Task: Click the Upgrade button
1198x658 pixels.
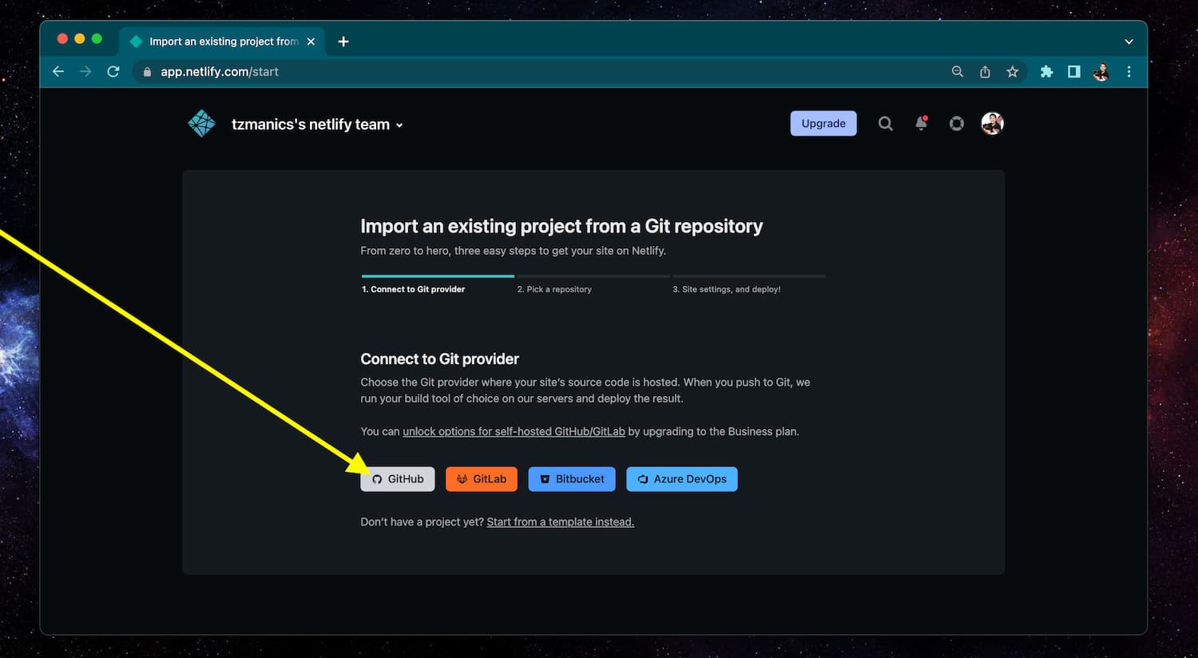Action: point(823,123)
